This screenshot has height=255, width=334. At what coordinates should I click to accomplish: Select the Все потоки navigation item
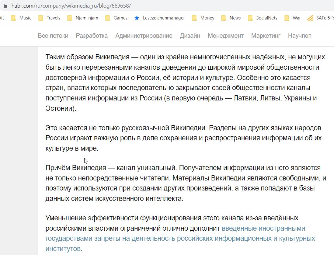coord(53,36)
